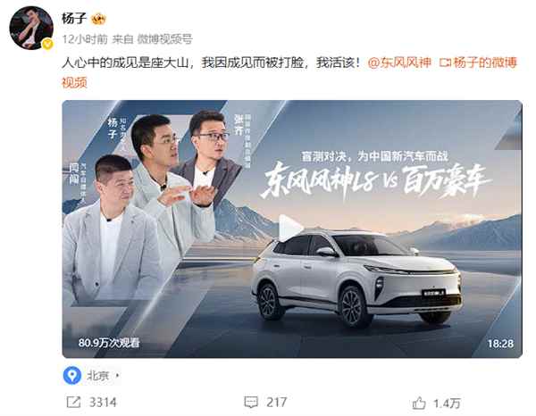Click the crown membership icon beside 杨子

click(98, 19)
